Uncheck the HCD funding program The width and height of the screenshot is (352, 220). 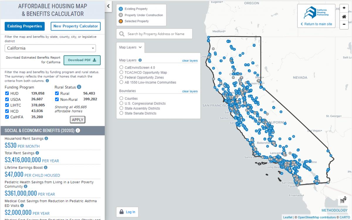7,111
